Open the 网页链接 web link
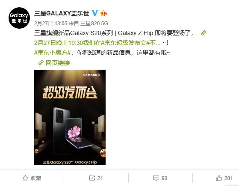 point(58,63)
